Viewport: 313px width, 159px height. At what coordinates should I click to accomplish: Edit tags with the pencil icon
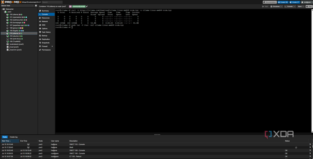pos(87,6)
